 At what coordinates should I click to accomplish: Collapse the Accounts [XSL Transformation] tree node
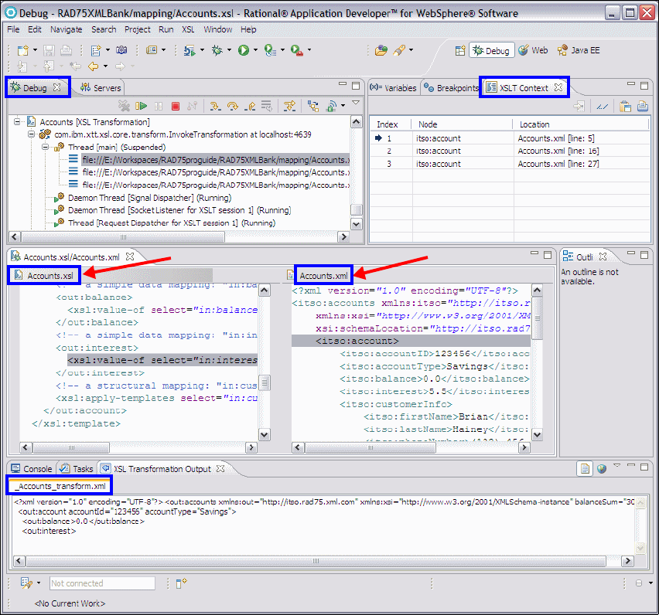coord(17,122)
